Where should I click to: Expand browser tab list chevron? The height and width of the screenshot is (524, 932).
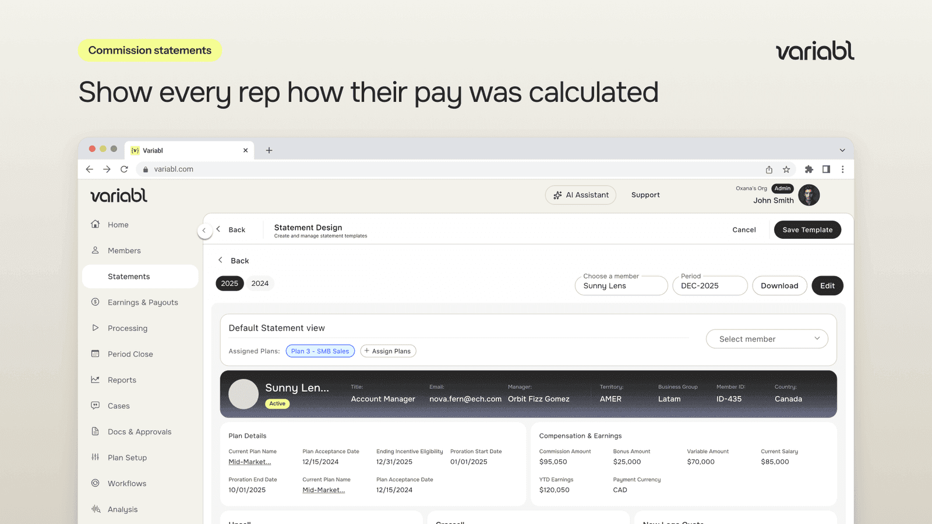(x=842, y=150)
